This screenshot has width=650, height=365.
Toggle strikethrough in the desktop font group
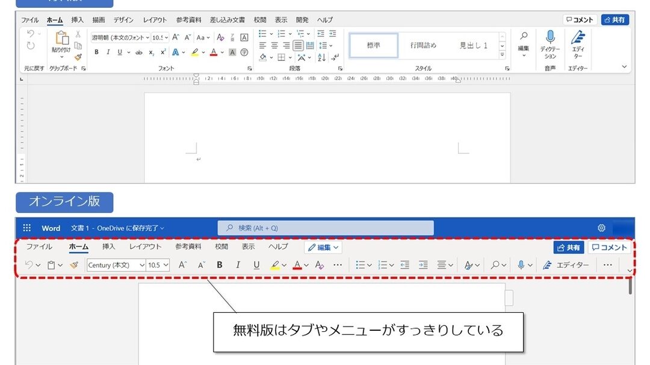(139, 52)
